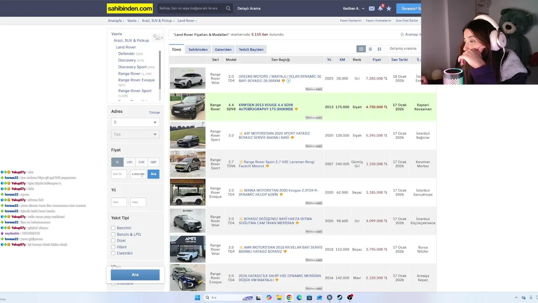Open Detaylı Arama link
The image size is (538, 303).
tap(249, 8)
